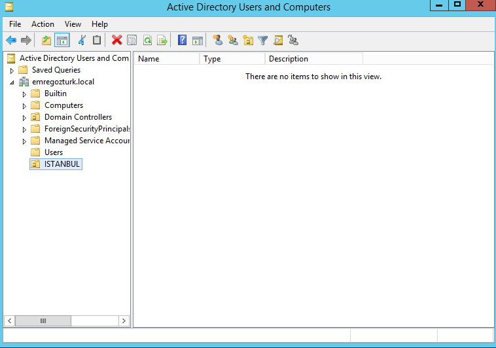
Task: Select the Users container
Action: click(54, 152)
